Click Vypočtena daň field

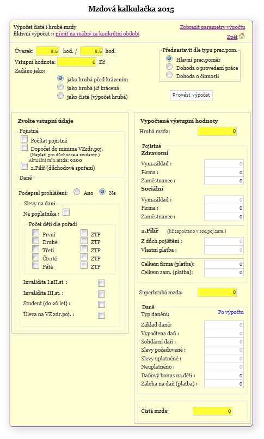(224, 334)
